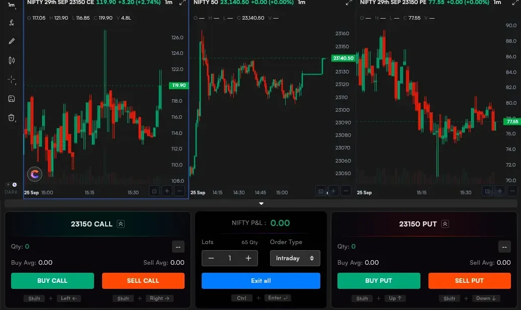The height and width of the screenshot is (310, 521).
Task: Click the Ctrl key hint under Exit all
Action: [x=241, y=298]
